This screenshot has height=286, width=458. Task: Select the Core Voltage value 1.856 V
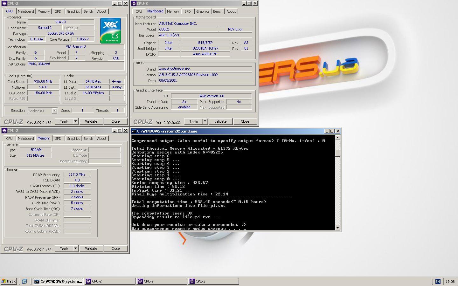[x=83, y=39]
